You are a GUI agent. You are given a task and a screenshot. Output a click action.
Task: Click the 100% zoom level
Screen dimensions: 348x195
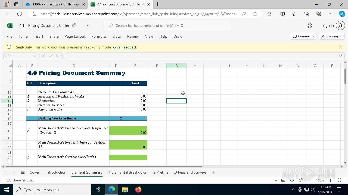pyautogui.click(x=320, y=180)
